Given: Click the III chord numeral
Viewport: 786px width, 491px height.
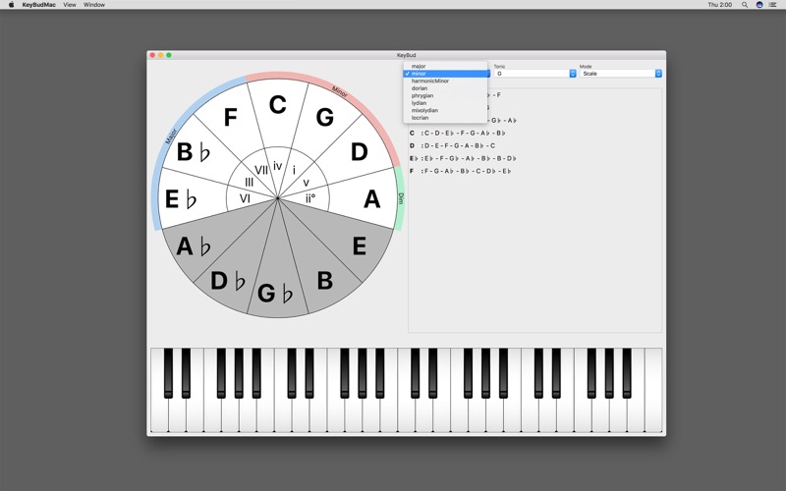Looking at the screenshot, I should (x=250, y=182).
